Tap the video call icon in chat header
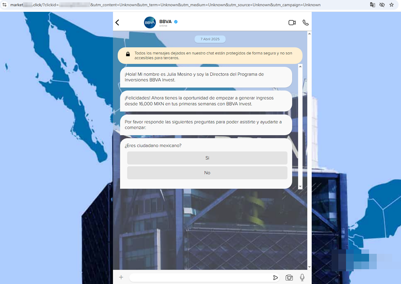The image size is (401, 284). coord(292,22)
